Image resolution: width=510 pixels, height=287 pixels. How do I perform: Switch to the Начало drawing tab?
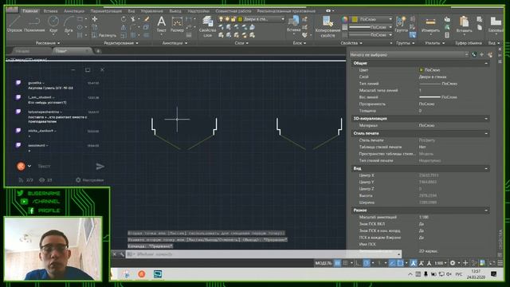(x=23, y=51)
